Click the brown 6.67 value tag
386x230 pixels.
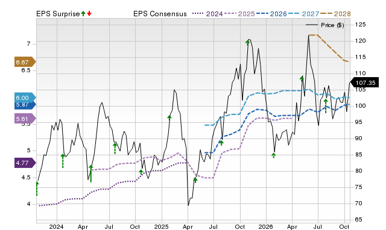pyautogui.click(x=25, y=62)
